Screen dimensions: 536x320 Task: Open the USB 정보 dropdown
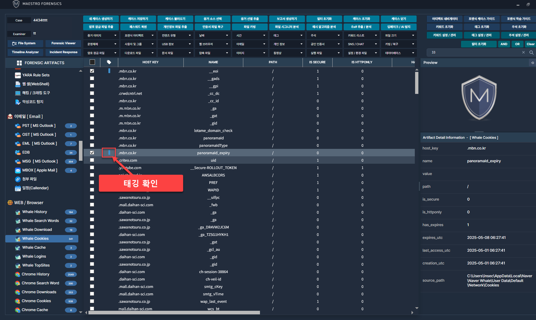(x=175, y=44)
